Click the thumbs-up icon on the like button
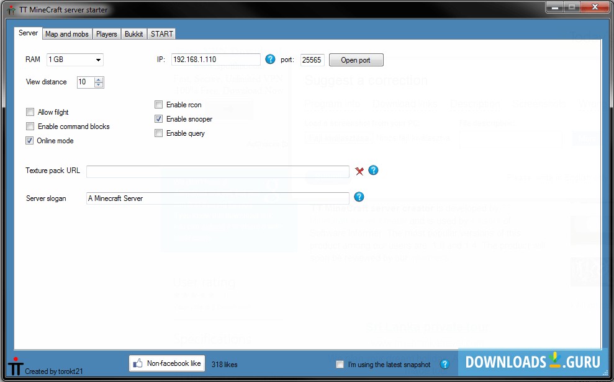 (137, 363)
